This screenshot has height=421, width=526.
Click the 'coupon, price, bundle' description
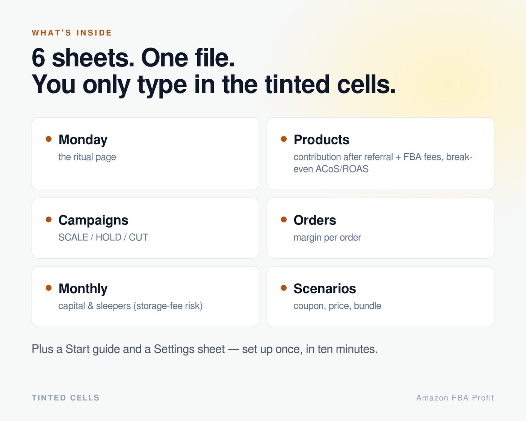[x=337, y=306]
